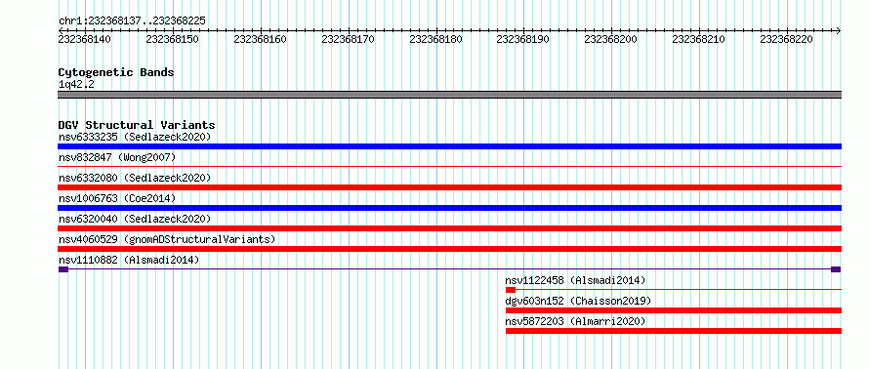Click ruler coordinate 232368150
The height and width of the screenshot is (369, 869).
[x=173, y=39]
